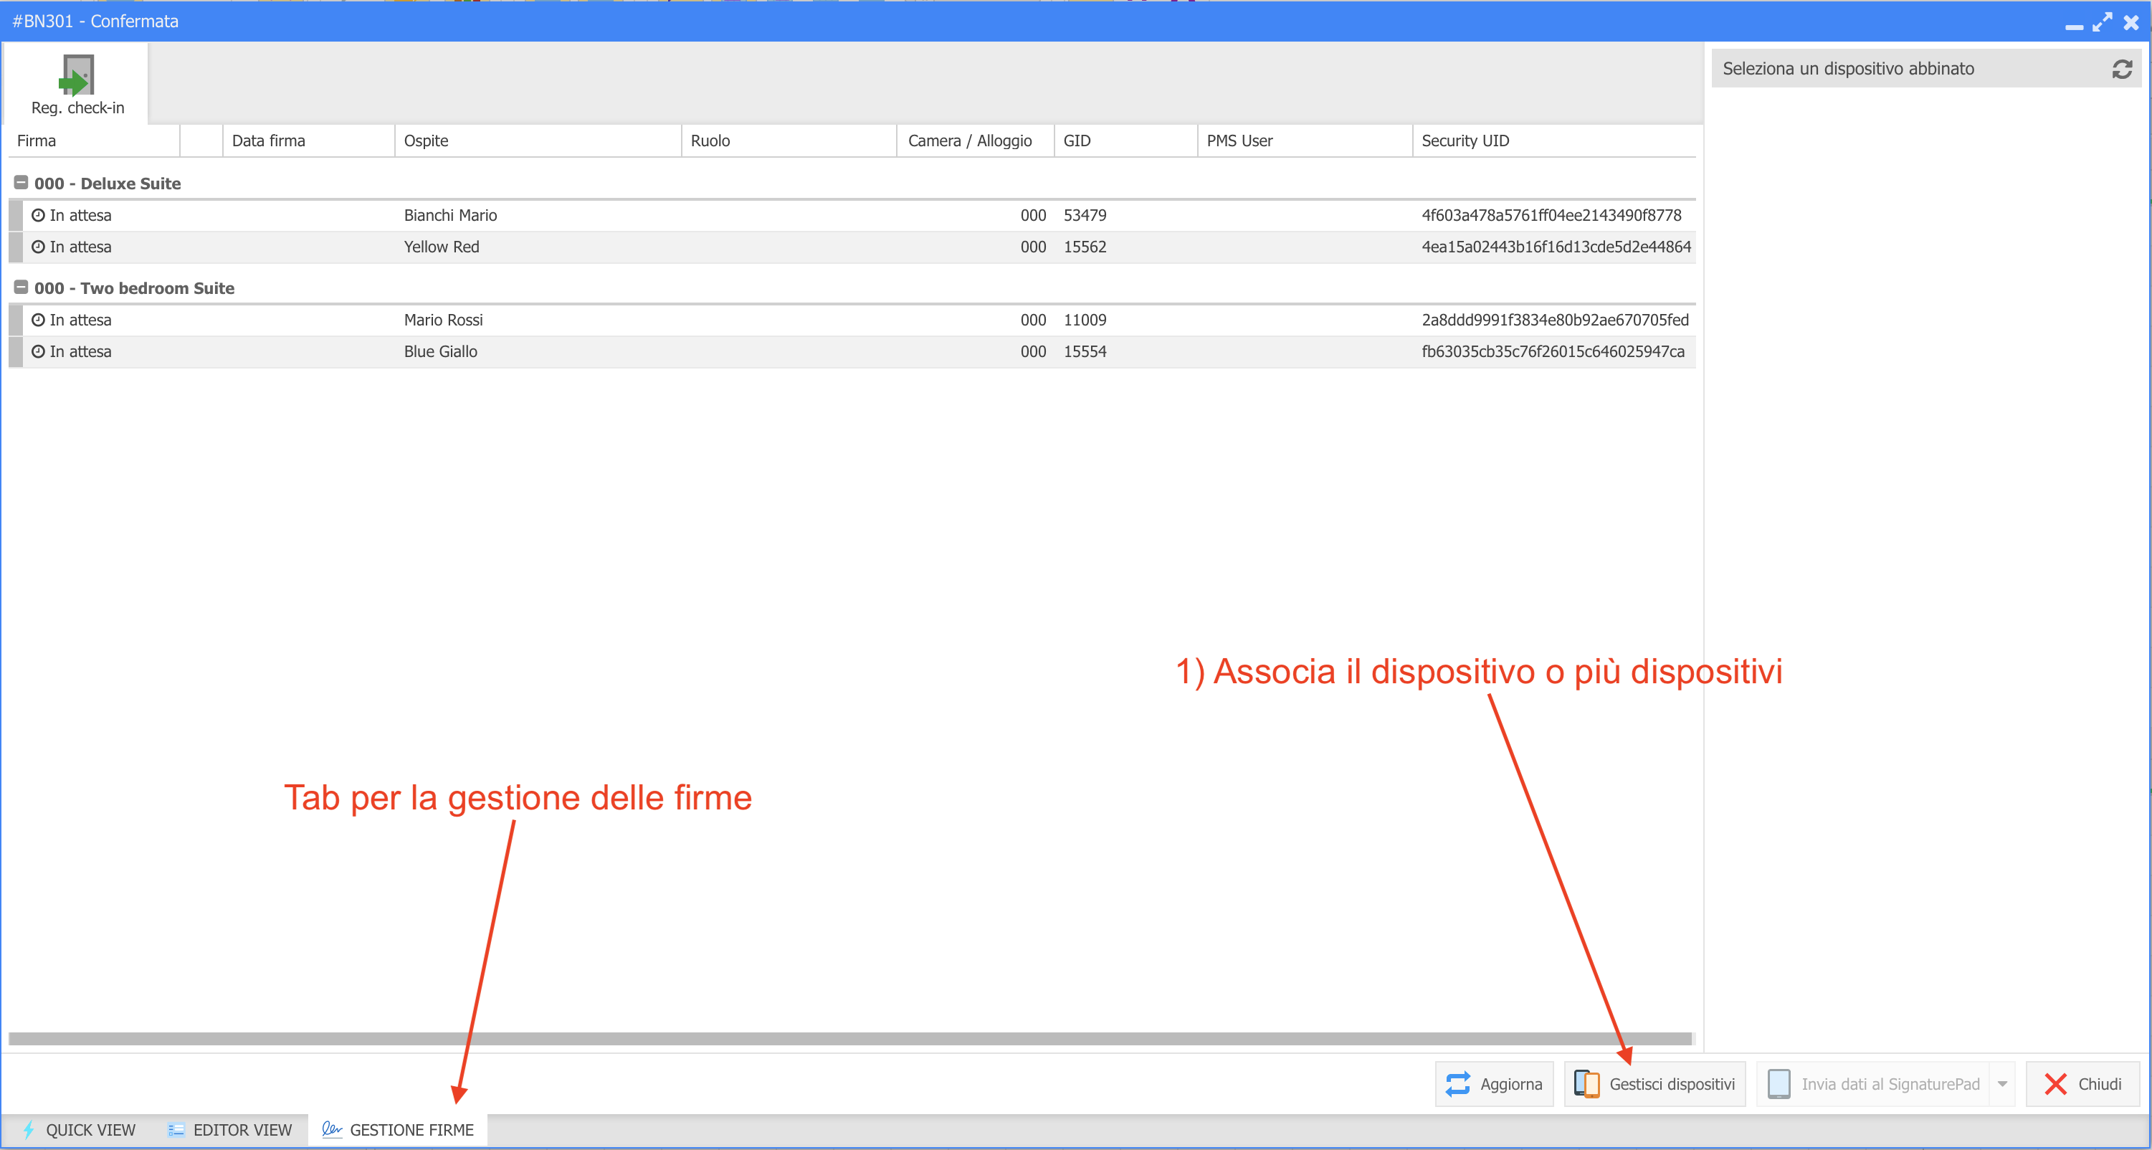This screenshot has height=1150, width=2152.
Task: Sort by the Data firma column header
Action: pos(308,141)
